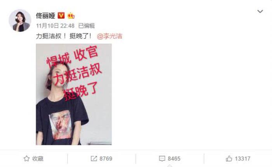Click the comment bubble icon
Screen dimensions: 272x167
[162, 158]
